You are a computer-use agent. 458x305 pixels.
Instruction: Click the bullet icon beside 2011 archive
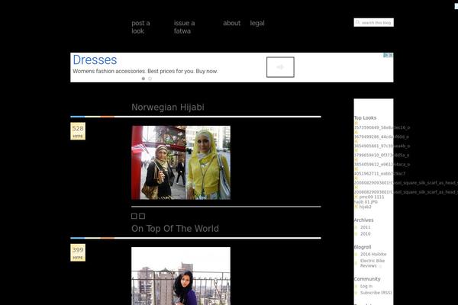356,227
